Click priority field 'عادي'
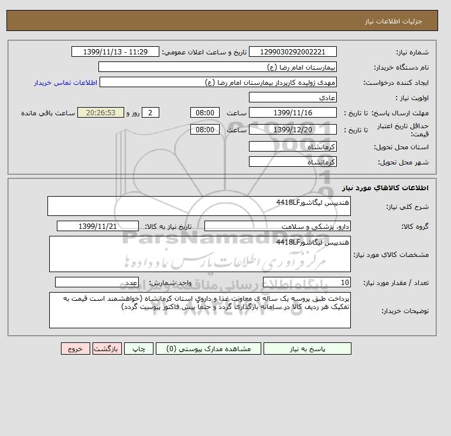 [x=292, y=97]
